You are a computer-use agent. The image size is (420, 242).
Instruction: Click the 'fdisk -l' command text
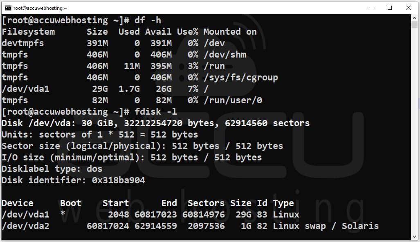tap(156, 111)
